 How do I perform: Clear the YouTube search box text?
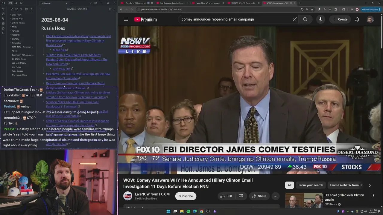(294, 19)
